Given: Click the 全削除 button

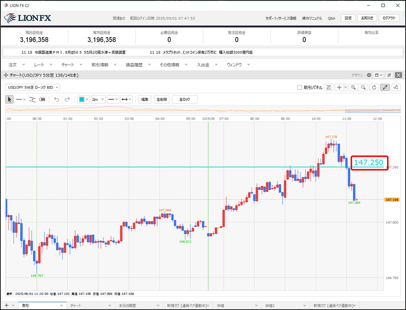Looking at the screenshot, I should pyautogui.click(x=162, y=99).
